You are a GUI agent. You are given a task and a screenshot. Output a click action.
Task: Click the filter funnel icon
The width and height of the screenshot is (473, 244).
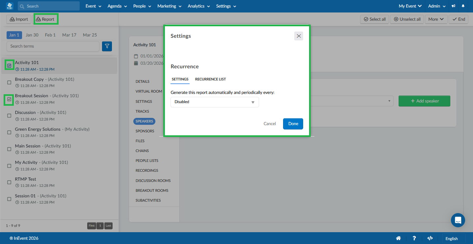pos(107,46)
